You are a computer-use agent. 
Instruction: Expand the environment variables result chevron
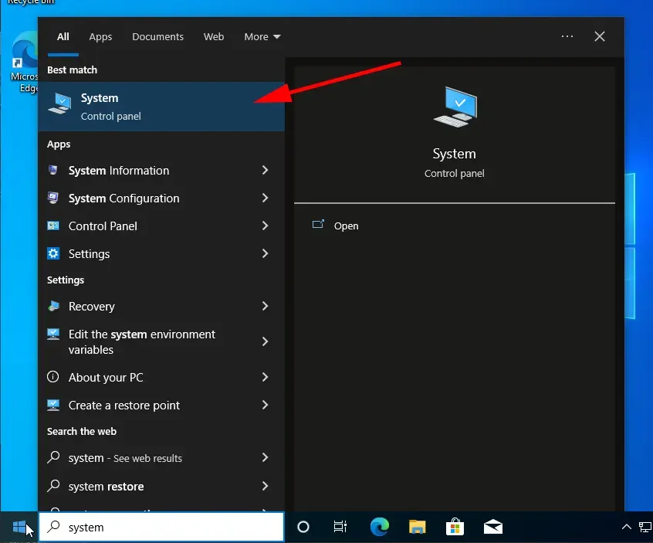tap(265, 341)
